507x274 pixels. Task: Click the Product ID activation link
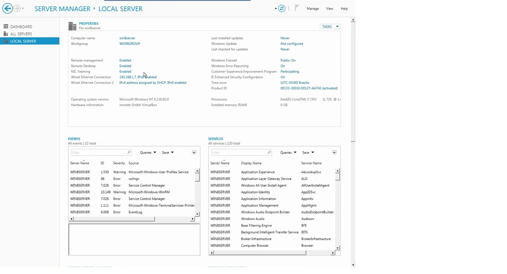309,88
